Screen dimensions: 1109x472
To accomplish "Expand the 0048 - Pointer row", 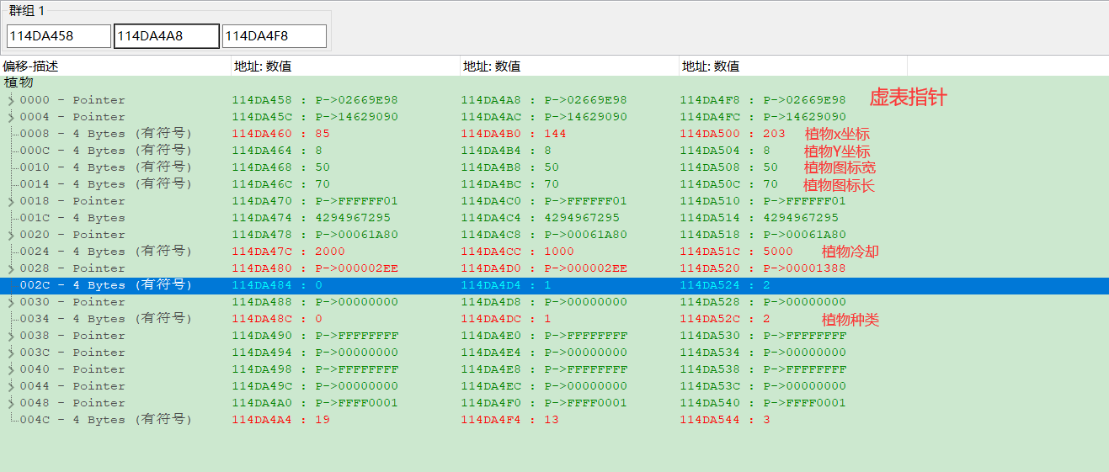I will [11, 403].
